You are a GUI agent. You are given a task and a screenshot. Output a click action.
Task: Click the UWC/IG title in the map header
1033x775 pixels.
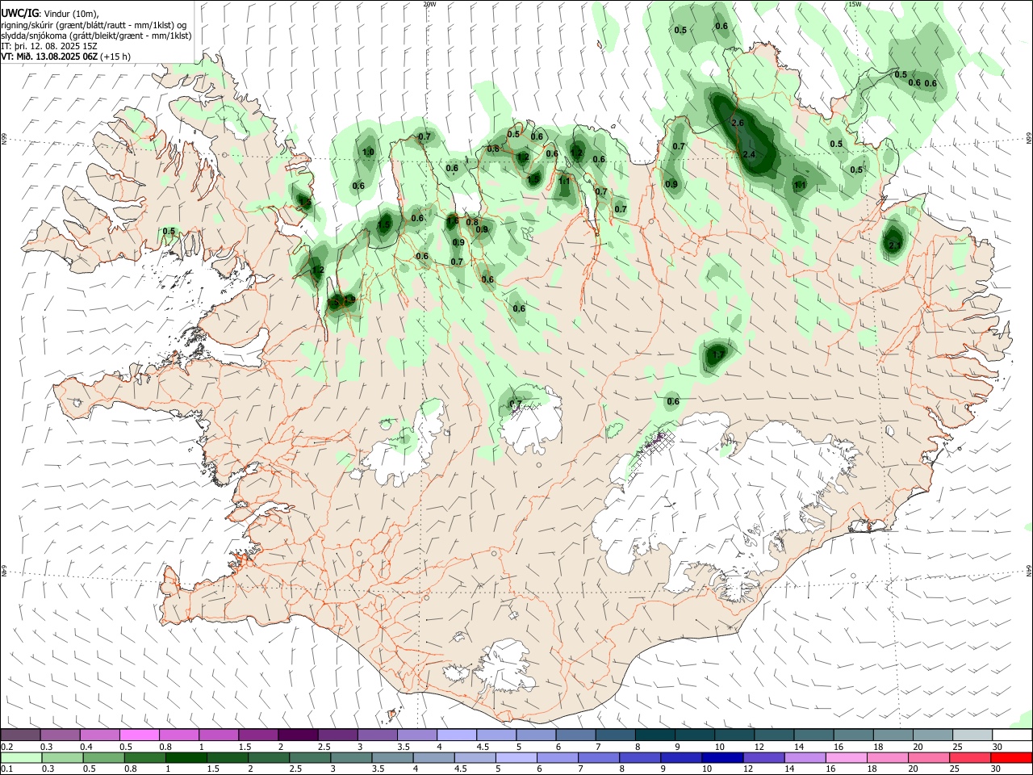point(19,14)
